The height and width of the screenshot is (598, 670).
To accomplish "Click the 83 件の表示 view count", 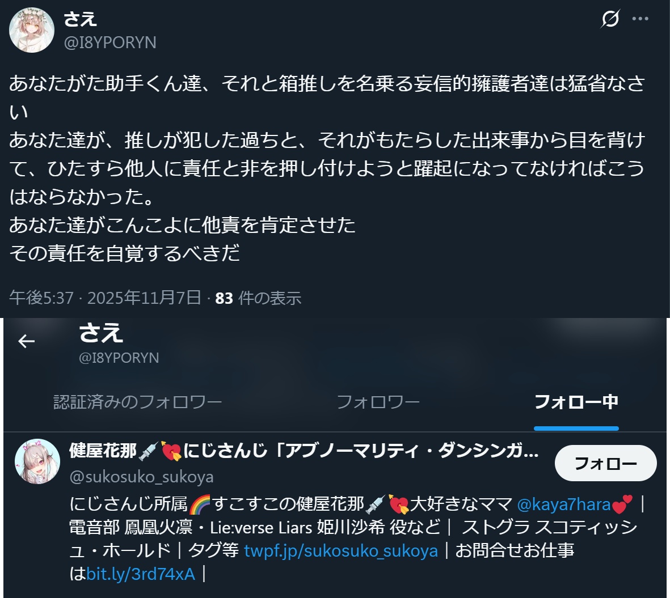I will 258,298.
